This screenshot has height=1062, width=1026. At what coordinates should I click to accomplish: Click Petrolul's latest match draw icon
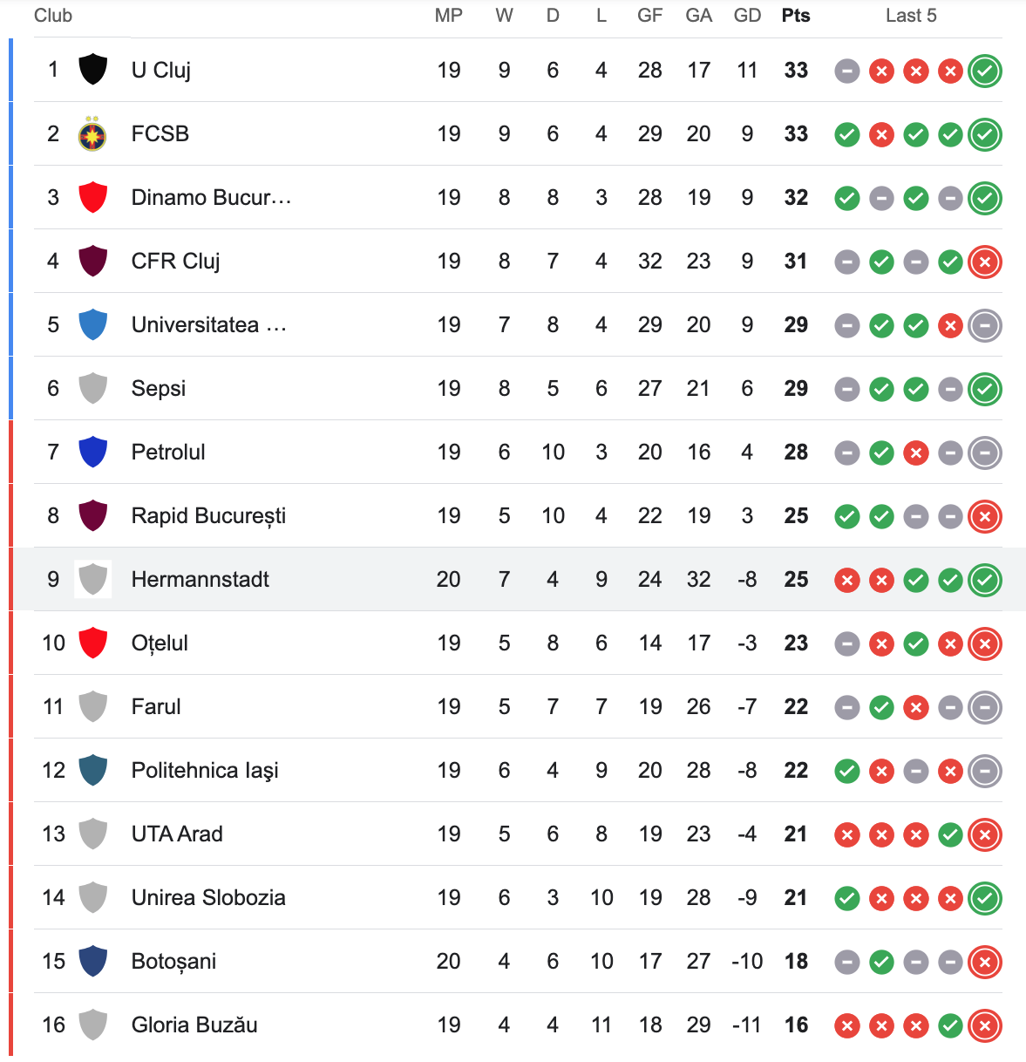point(985,453)
